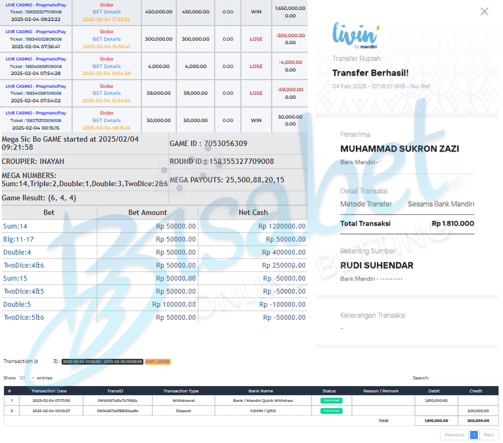
Task: Click the -300,000.00 loss amount cell
Action: point(290,35)
